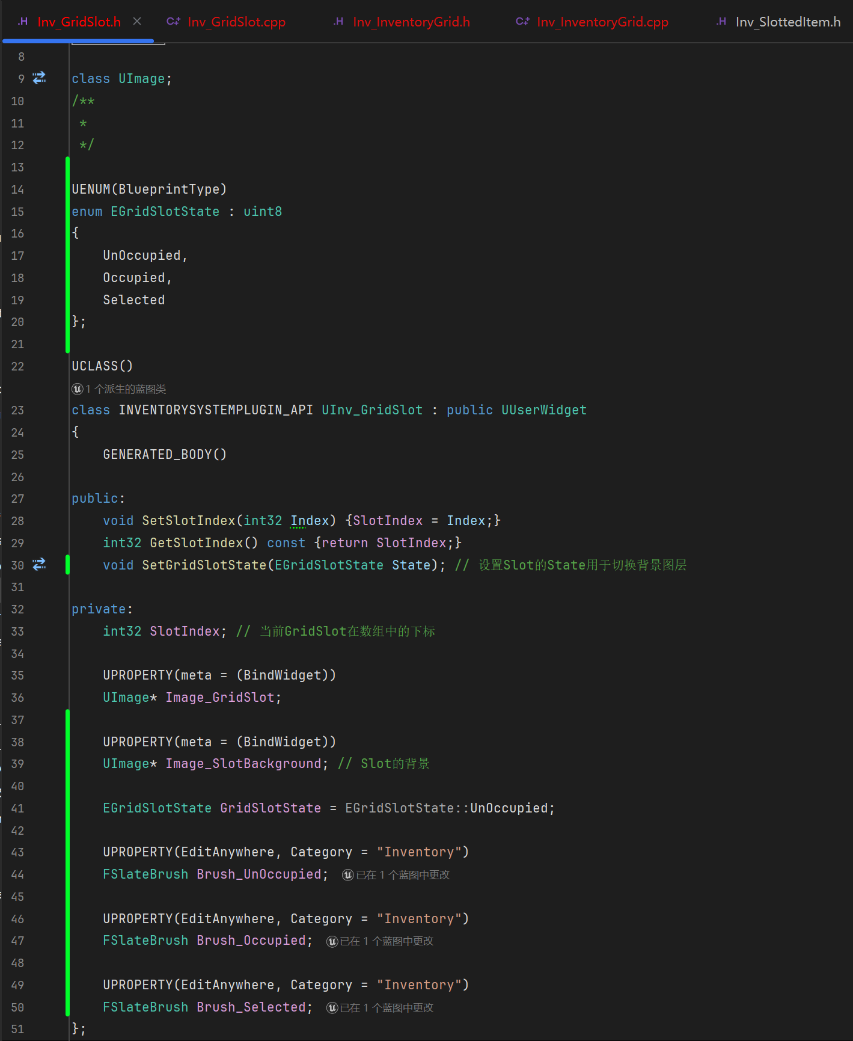Click the green change marker beside line 44

coord(67,874)
